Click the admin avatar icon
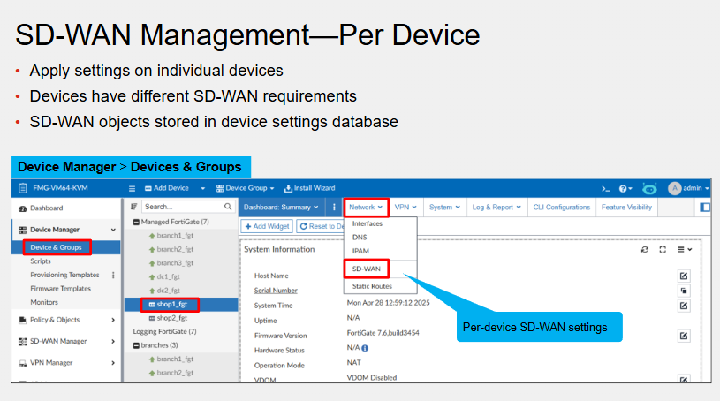The height and width of the screenshot is (401, 720). 675,188
